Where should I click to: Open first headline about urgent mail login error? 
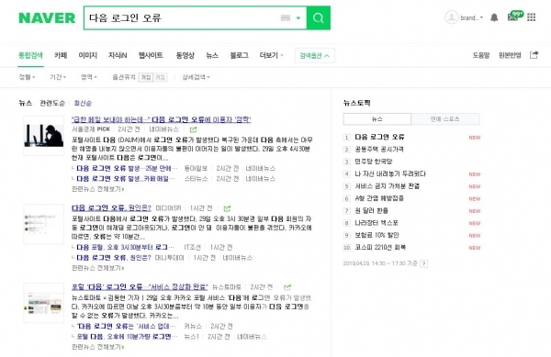coord(162,119)
